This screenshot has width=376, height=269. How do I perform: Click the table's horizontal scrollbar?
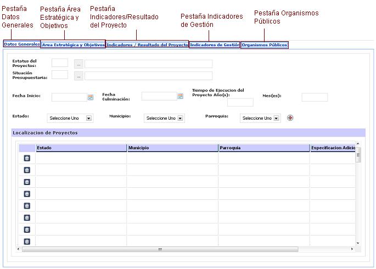point(160,249)
